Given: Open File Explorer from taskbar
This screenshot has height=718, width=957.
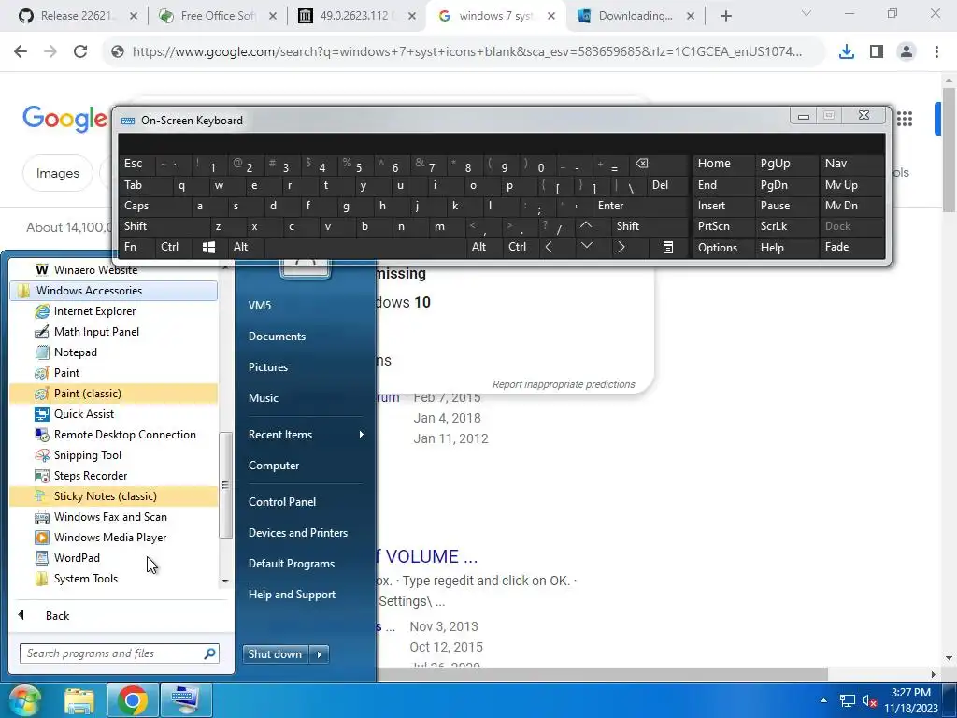Looking at the screenshot, I should coord(79,700).
